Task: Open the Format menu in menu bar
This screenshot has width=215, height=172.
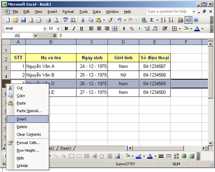Action: point(68,12)
